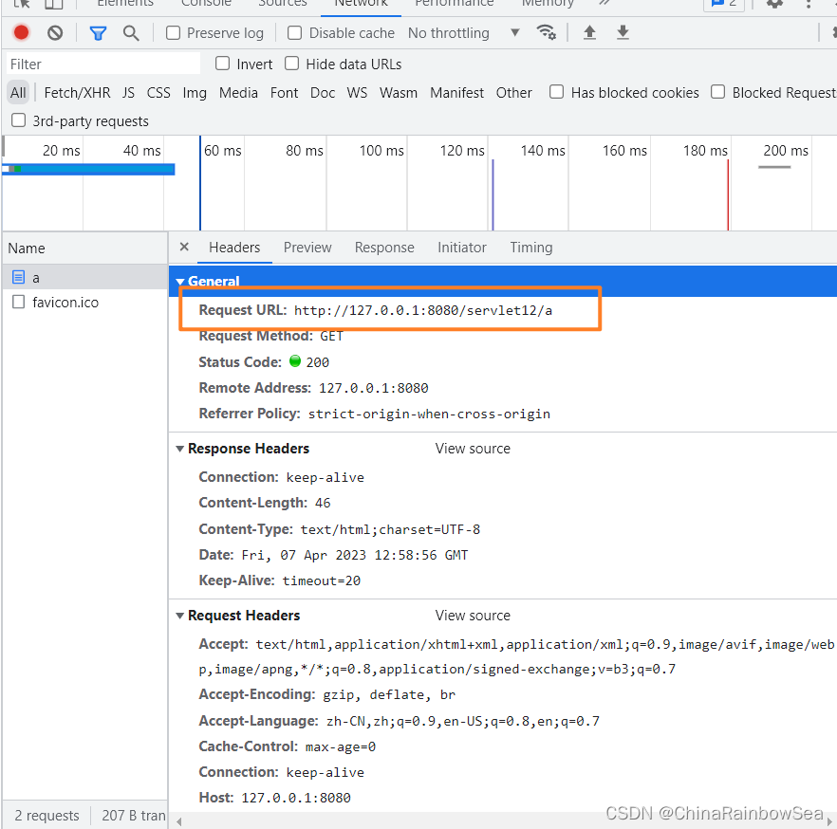The height and width of the screenshot is (829, 837).
Task: Toggle the filter funnel icon
Action: coord(98,33)
